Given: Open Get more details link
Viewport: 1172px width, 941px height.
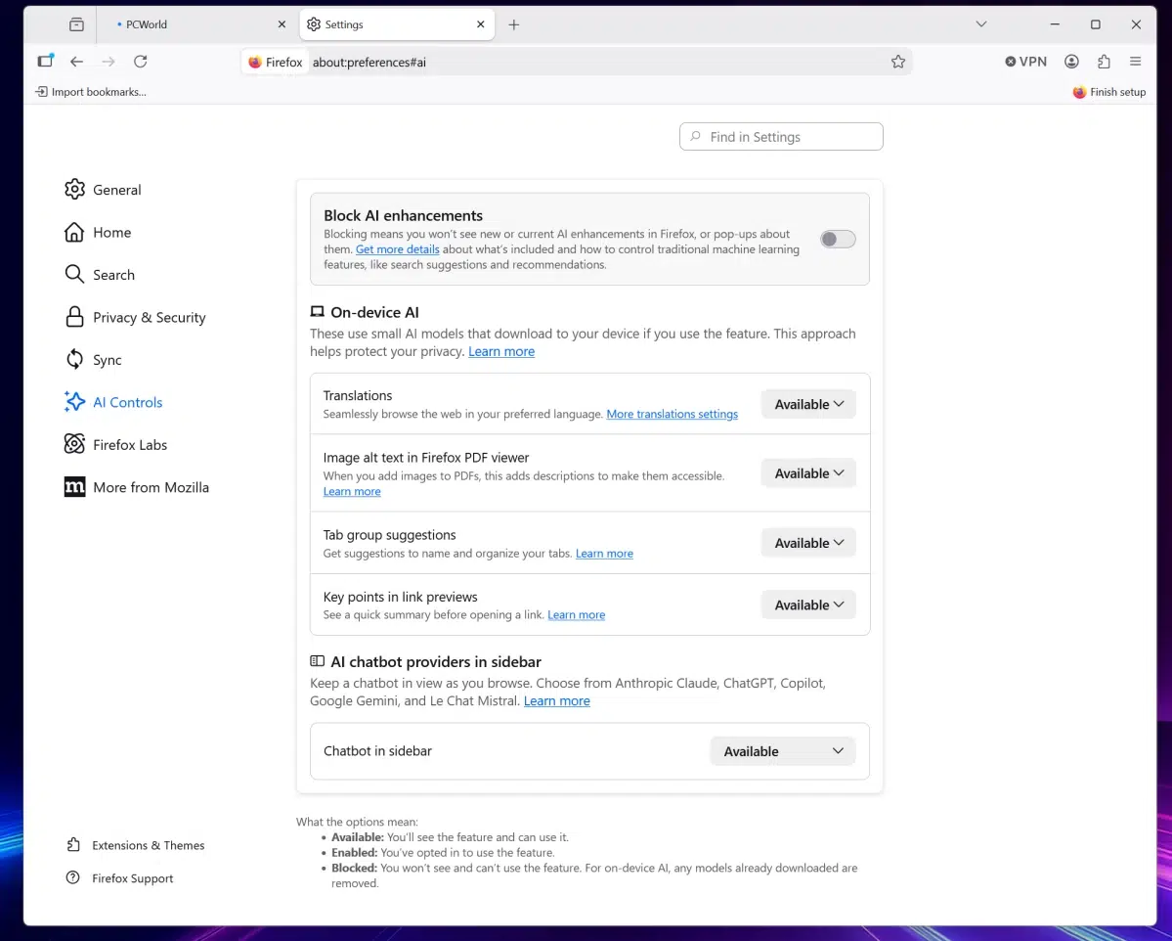Looking at the screenshot, I should click(397, 248).
